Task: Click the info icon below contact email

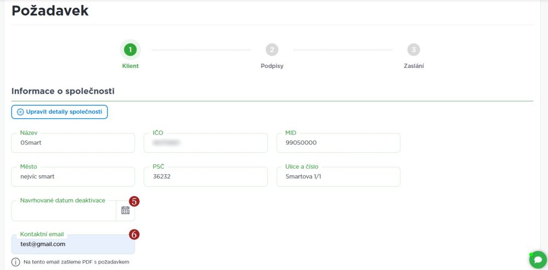Action: pos(15,262)
